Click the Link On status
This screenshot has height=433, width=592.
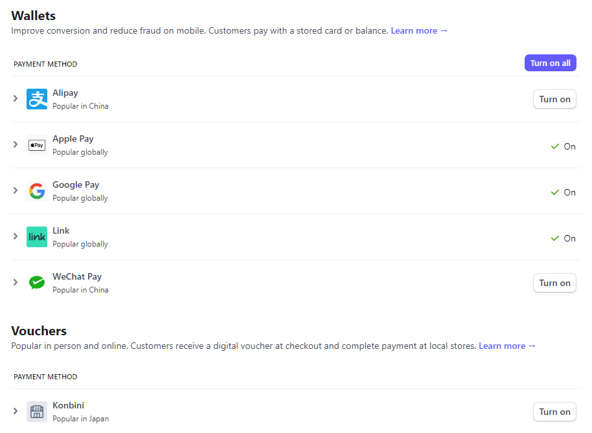click(x=563, y=238)
